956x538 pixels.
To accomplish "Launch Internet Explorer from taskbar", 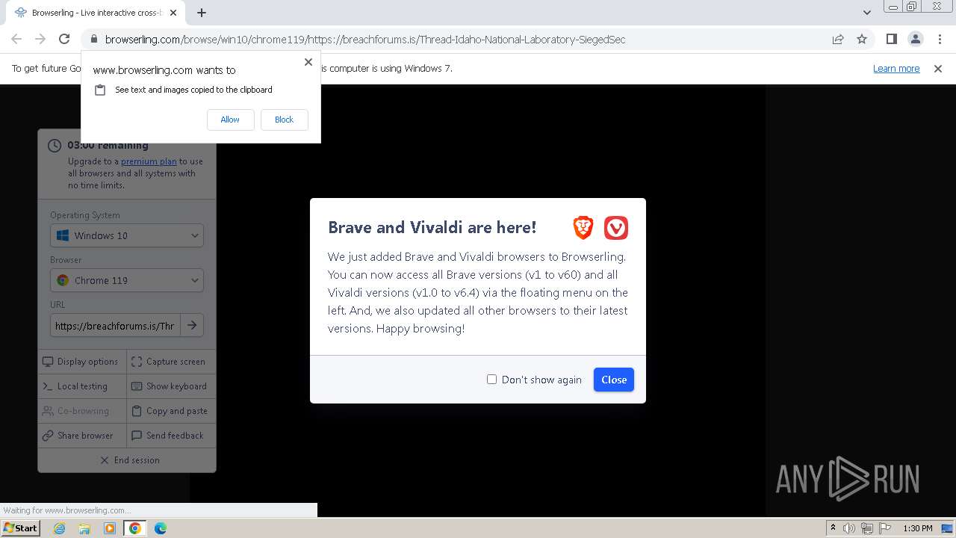I will point(59,528).
